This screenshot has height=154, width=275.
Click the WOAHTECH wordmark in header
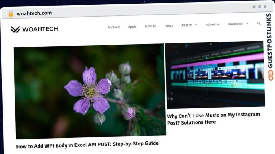point(40,29)
